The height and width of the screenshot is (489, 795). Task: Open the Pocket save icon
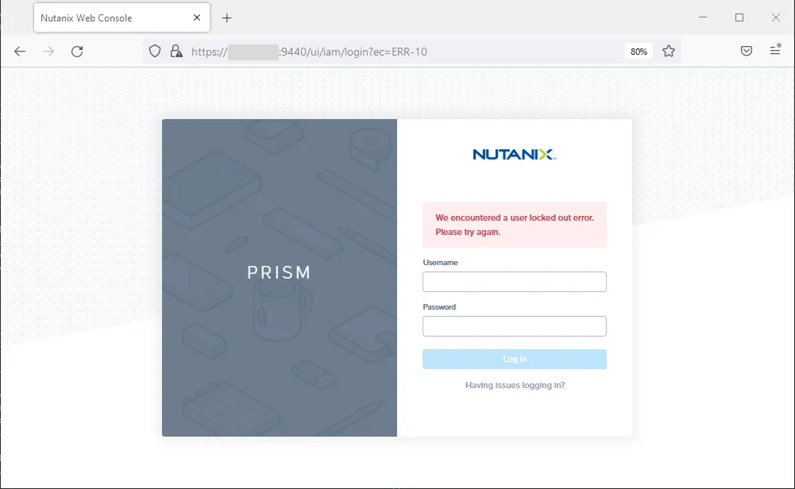[747, 51]
